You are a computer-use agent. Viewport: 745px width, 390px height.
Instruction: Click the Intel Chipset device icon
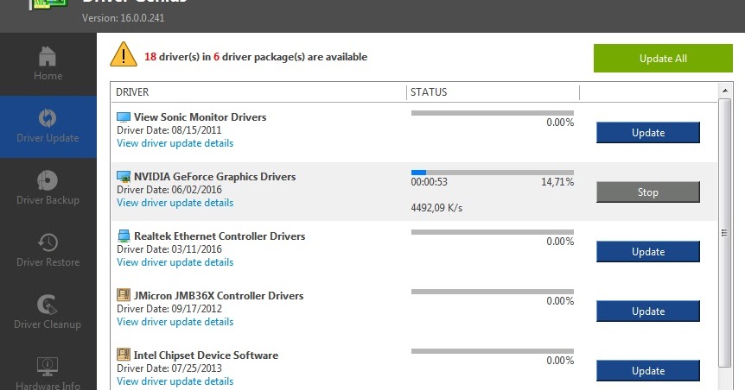point(124,355)
